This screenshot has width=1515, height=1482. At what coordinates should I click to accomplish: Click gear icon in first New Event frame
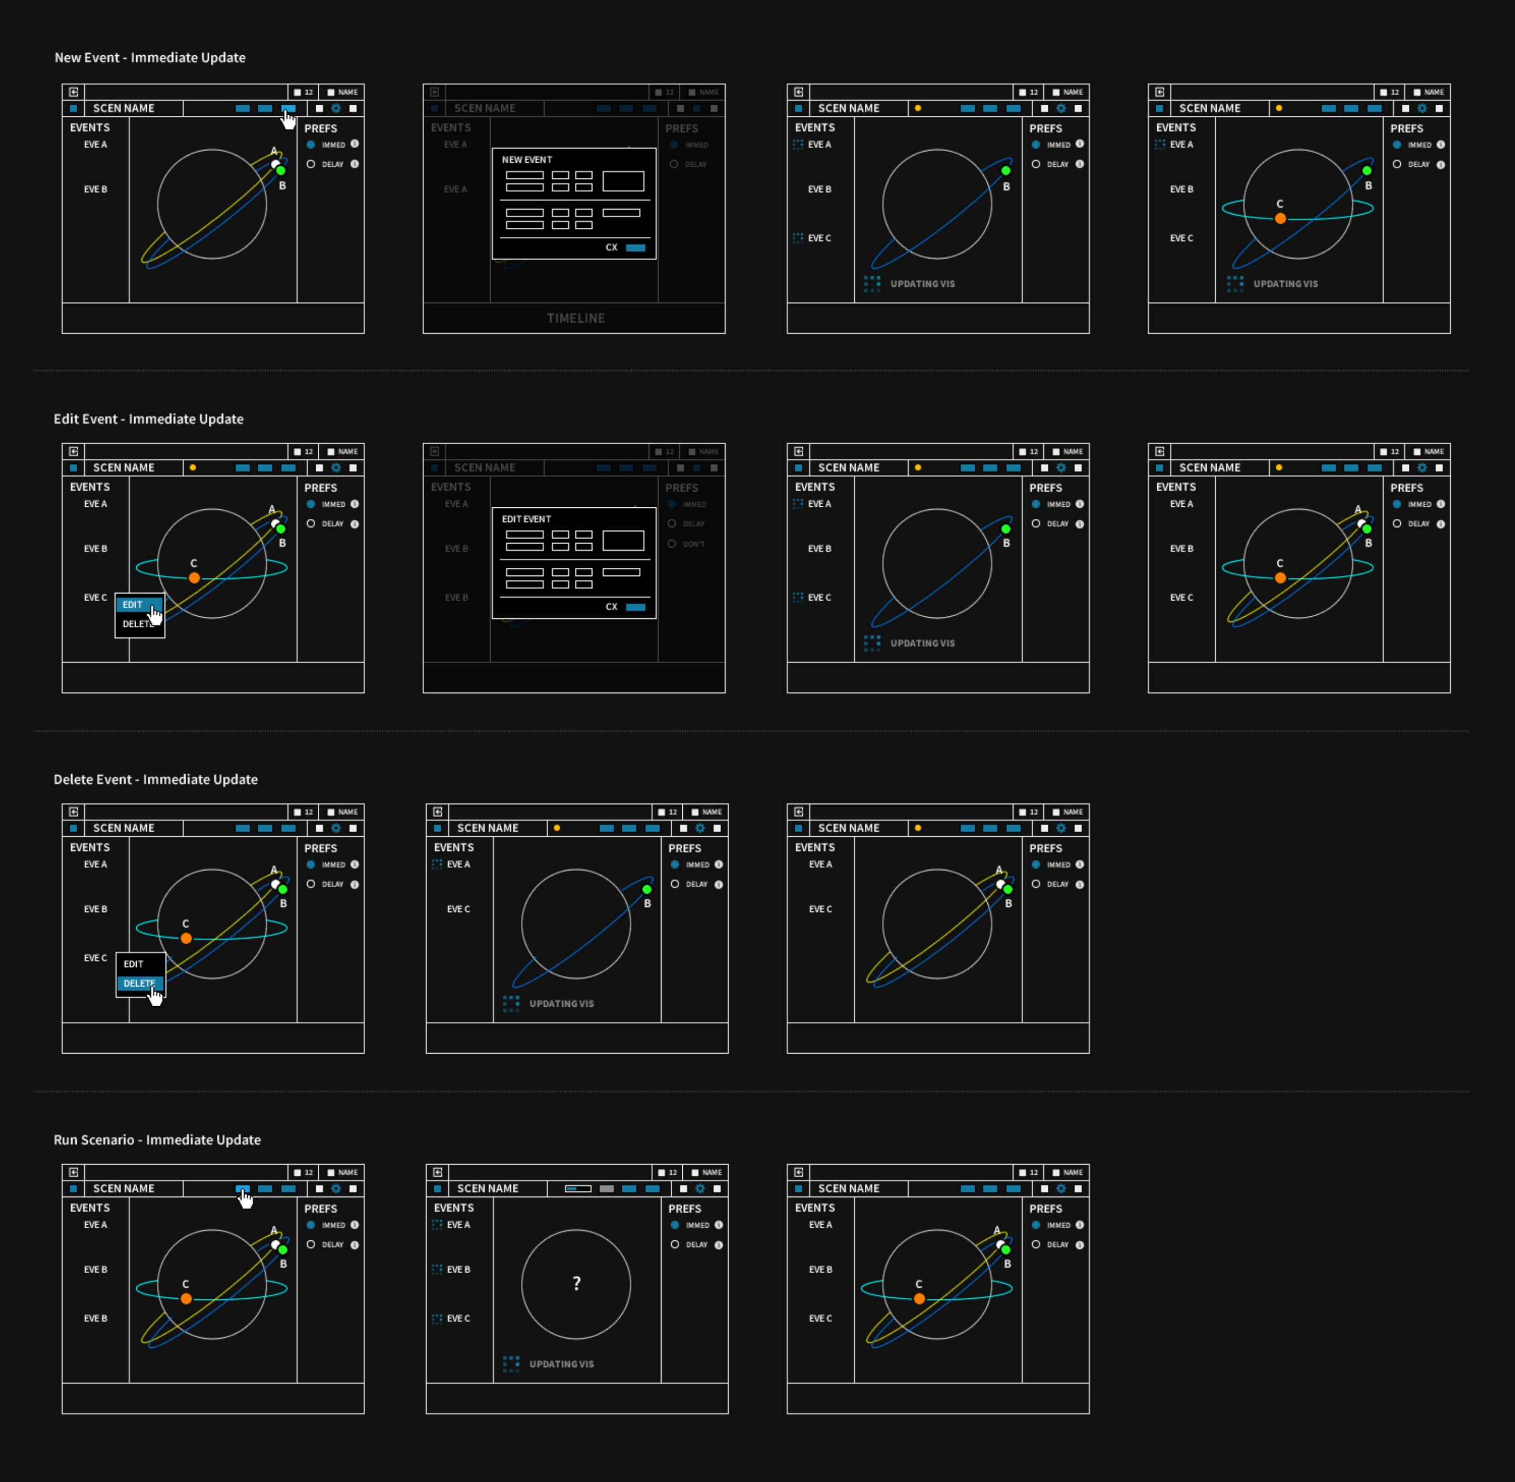click(336, 108)
